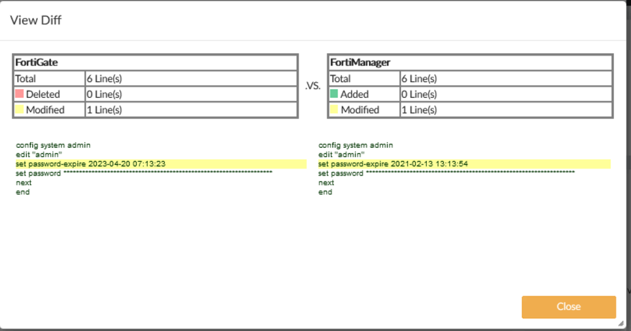
Task: Click FortiGate Total '6 Line(s)' cell
Action: click(191, 78)
